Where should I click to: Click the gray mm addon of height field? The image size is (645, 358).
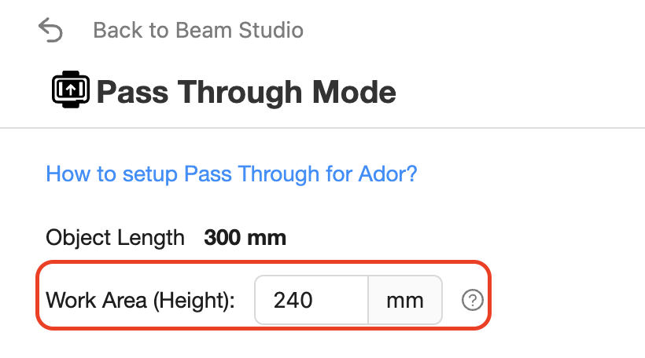pos(405,300)
